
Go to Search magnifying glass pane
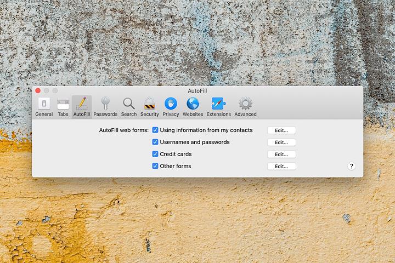point(129,106)
